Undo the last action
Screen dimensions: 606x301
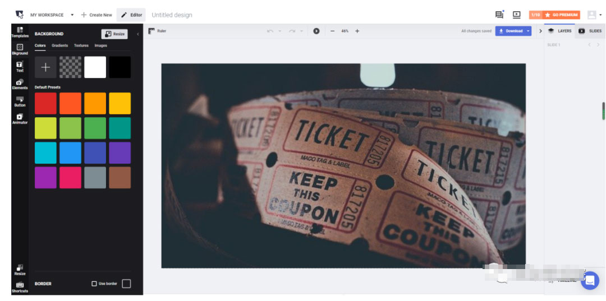[x=270, y=31]
